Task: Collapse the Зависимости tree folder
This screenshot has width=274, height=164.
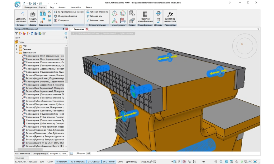Action: click(17, 53)
